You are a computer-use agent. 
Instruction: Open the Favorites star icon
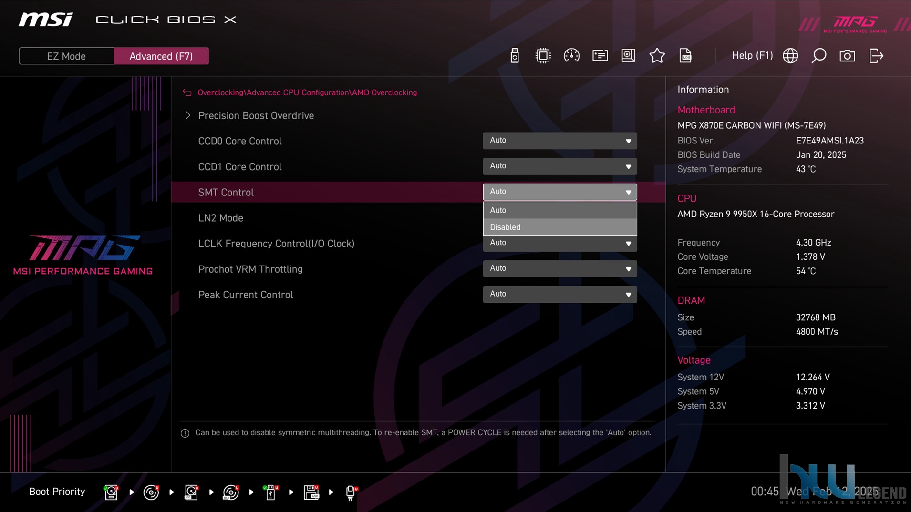click(657, 56)
